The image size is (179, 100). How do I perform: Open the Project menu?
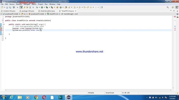point(41,4)
